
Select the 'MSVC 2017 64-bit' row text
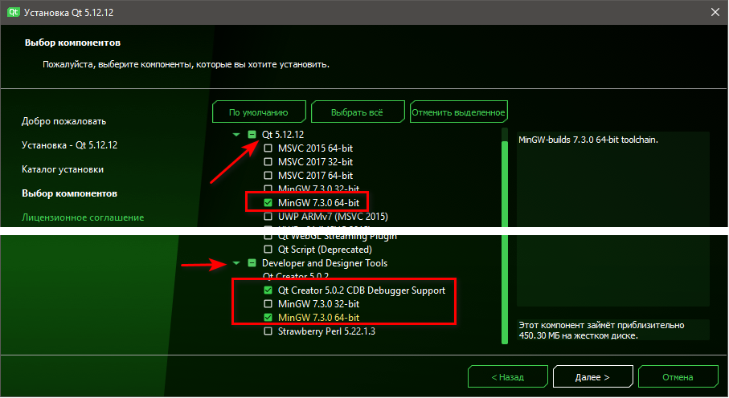click(315, 176)
